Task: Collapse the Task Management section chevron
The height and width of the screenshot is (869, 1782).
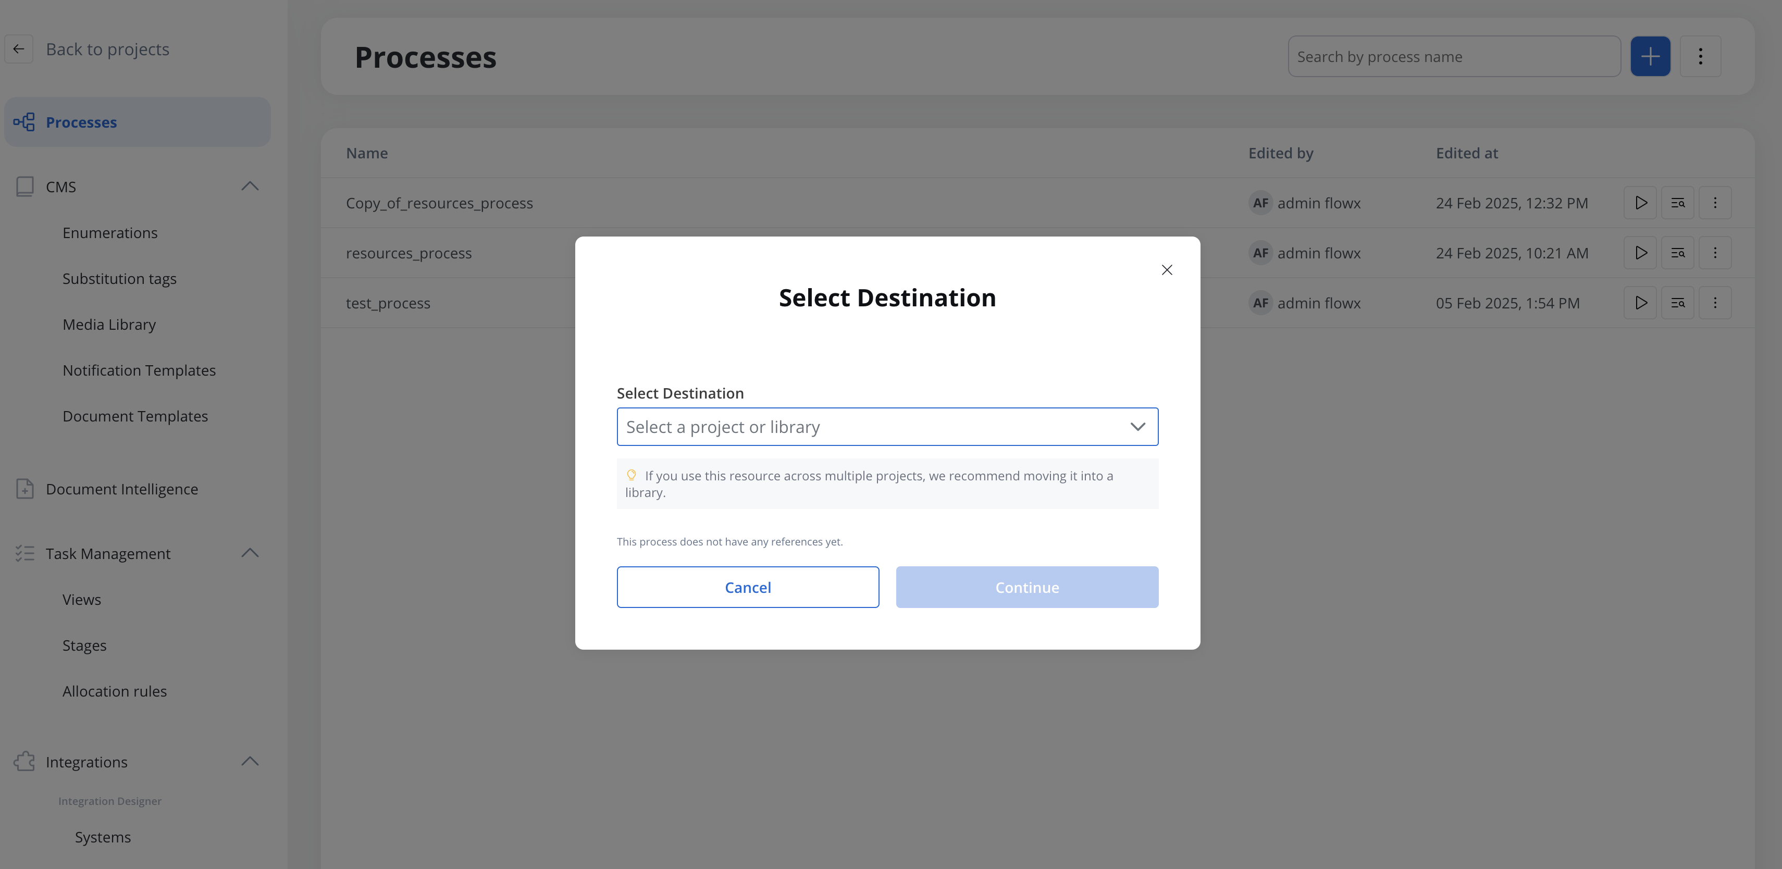Action: 250,553
